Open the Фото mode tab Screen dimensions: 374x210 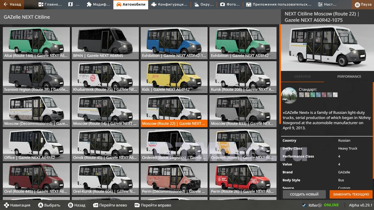(230, 4)
